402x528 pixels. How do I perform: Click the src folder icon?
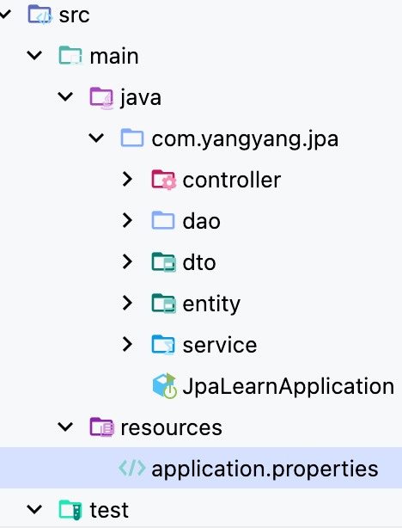(x=40, y=15)
